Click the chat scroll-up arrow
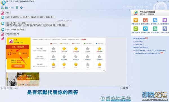Image resolution: width=169 pixels, height=102 pixels. [x=129, y=10]
